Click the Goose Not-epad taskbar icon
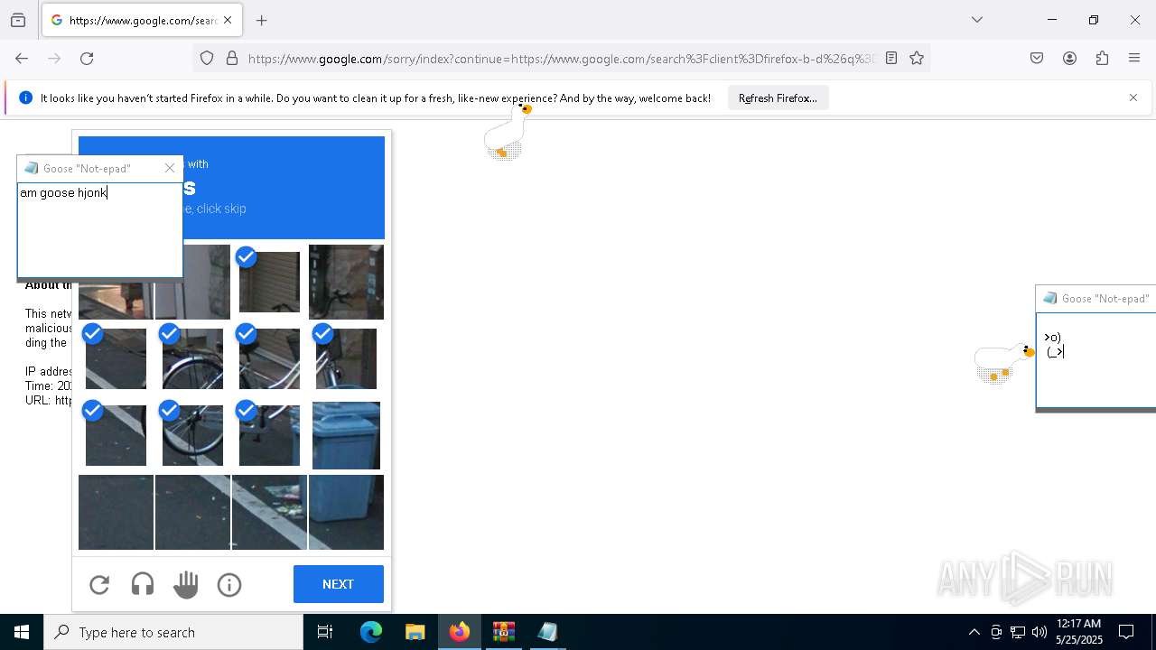The width and height of the screenshot is (1156, 650). (547, 632)
